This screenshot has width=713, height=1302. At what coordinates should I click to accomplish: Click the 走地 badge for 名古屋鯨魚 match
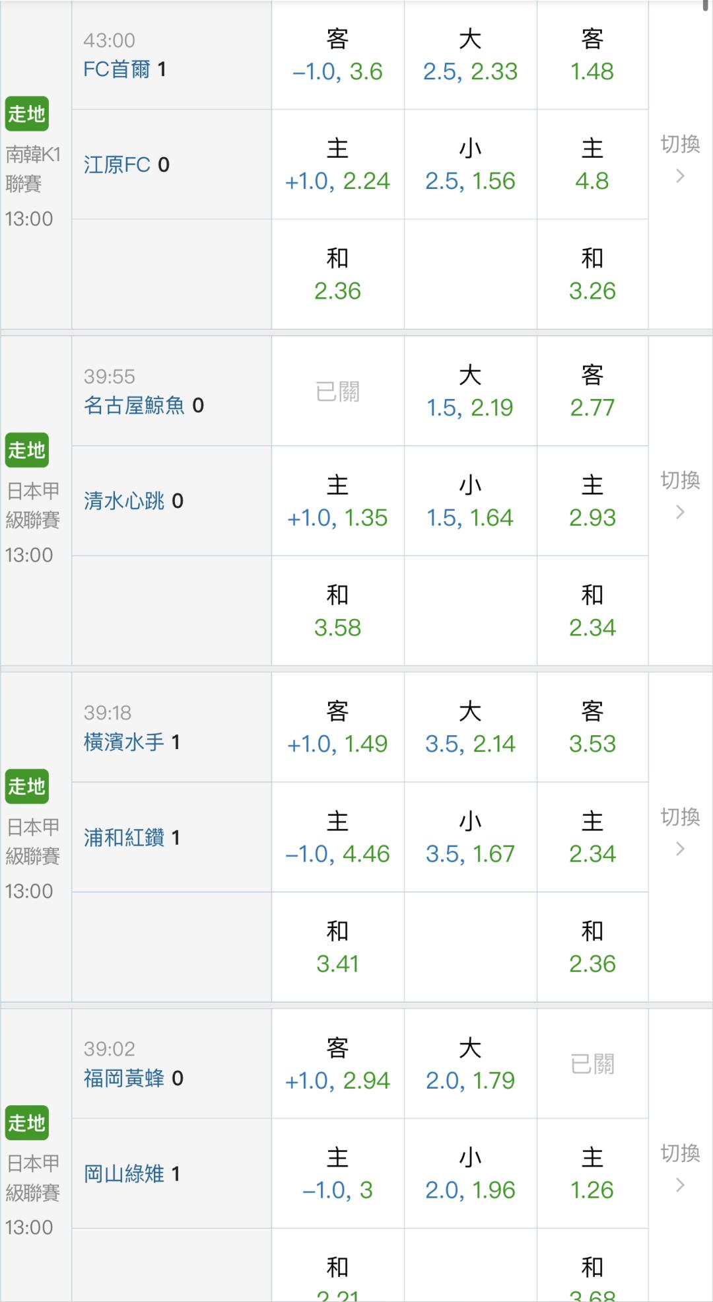pyautogui.click(x=26, y=451)
